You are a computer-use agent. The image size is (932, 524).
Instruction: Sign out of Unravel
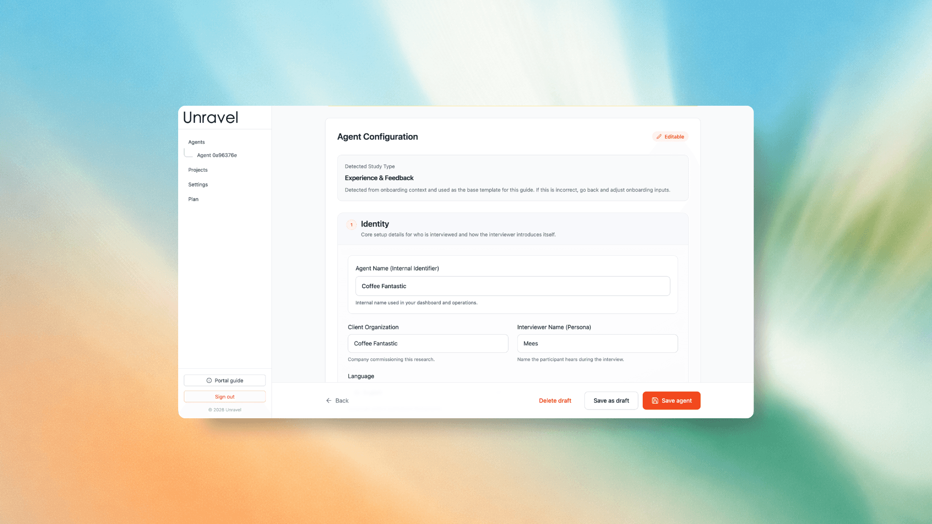click(224, 396)
